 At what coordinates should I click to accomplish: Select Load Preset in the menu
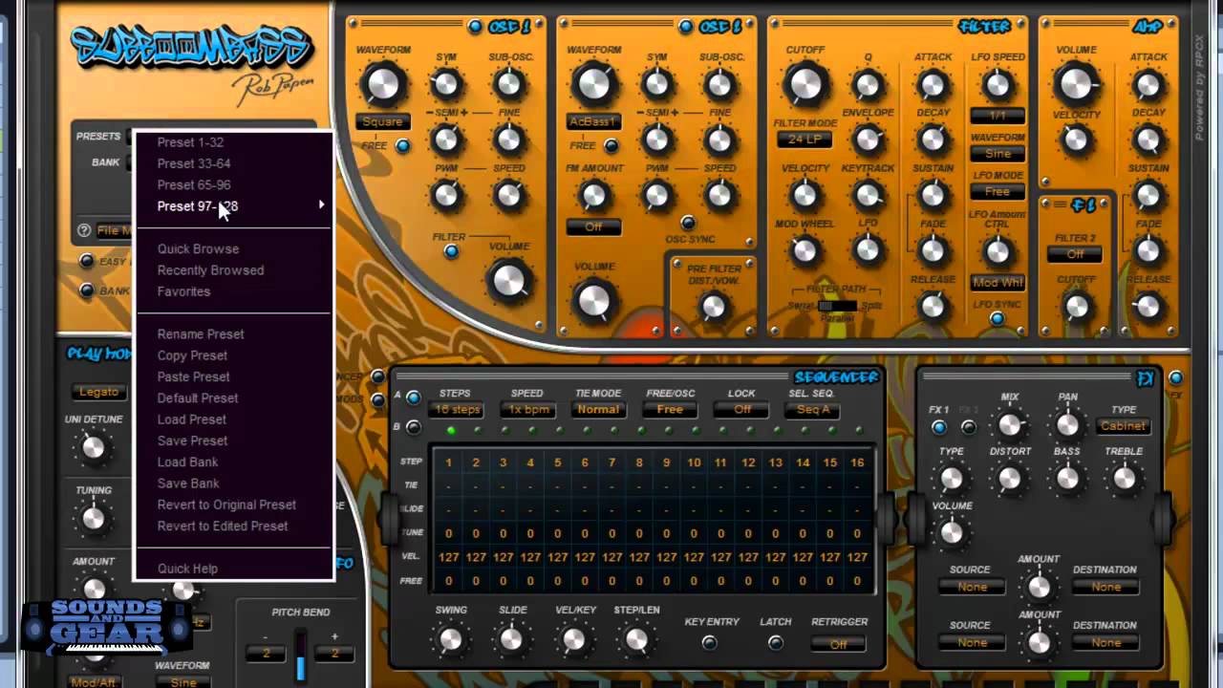tap(191, 419)
